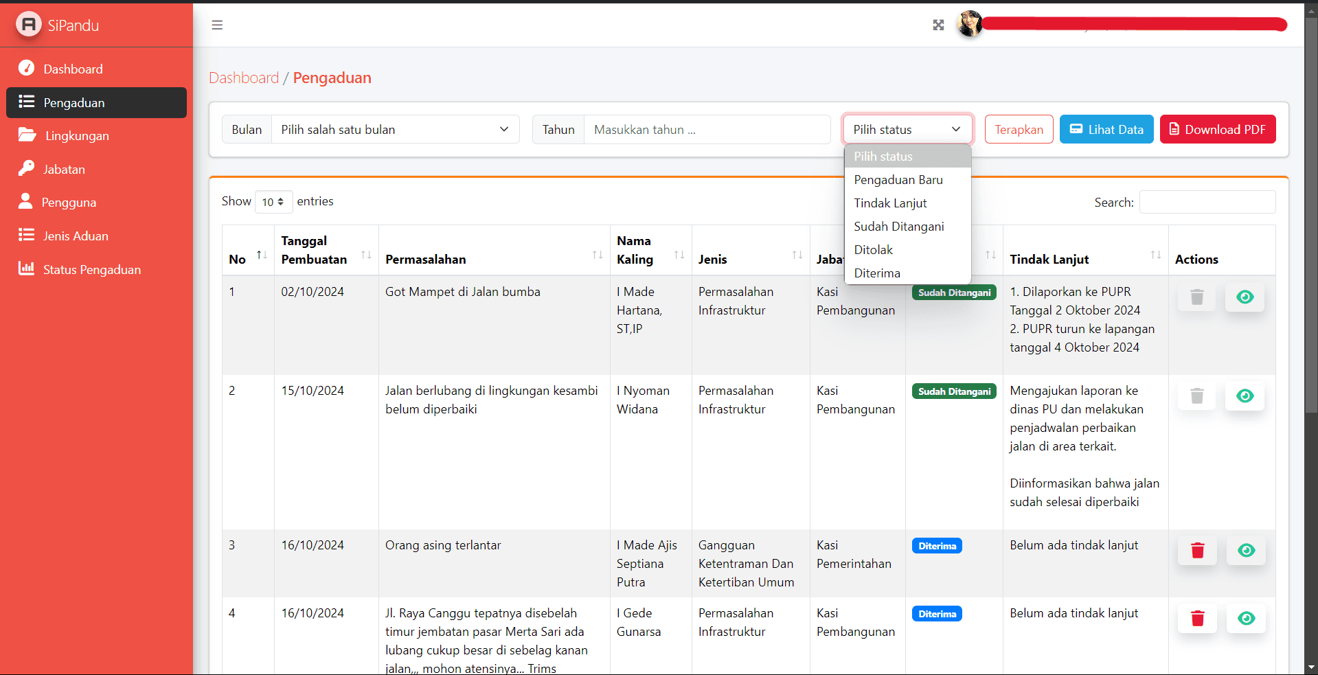Select Diterima status option
This screenshot has width=1318, height=675.
[907, 273]
